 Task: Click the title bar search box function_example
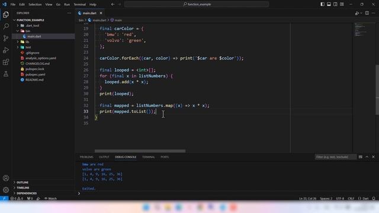197,4
